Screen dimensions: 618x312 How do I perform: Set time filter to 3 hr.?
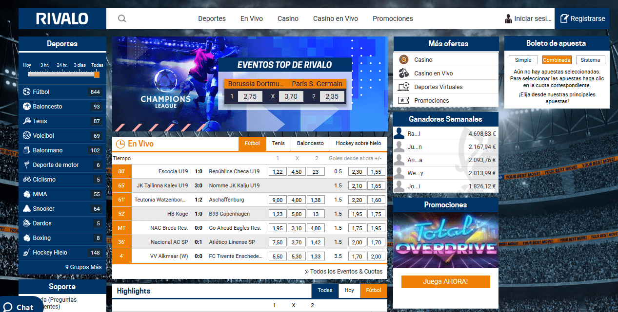click(44, 65)
